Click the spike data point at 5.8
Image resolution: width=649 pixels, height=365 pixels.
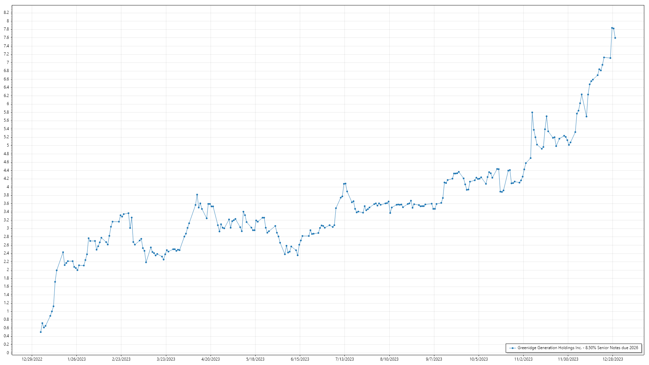(532, 113)
